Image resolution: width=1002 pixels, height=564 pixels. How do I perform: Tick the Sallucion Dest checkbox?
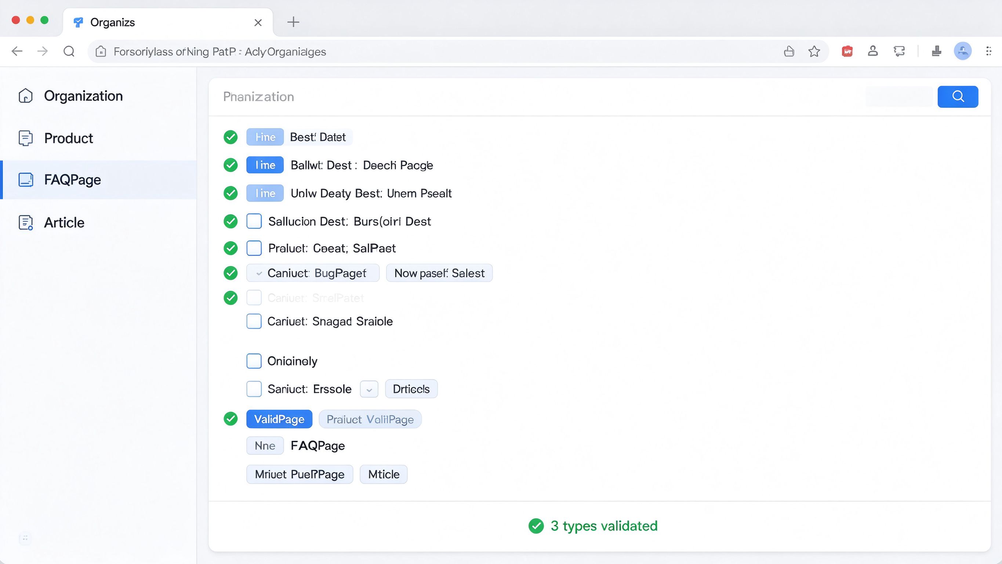[254, 221]
